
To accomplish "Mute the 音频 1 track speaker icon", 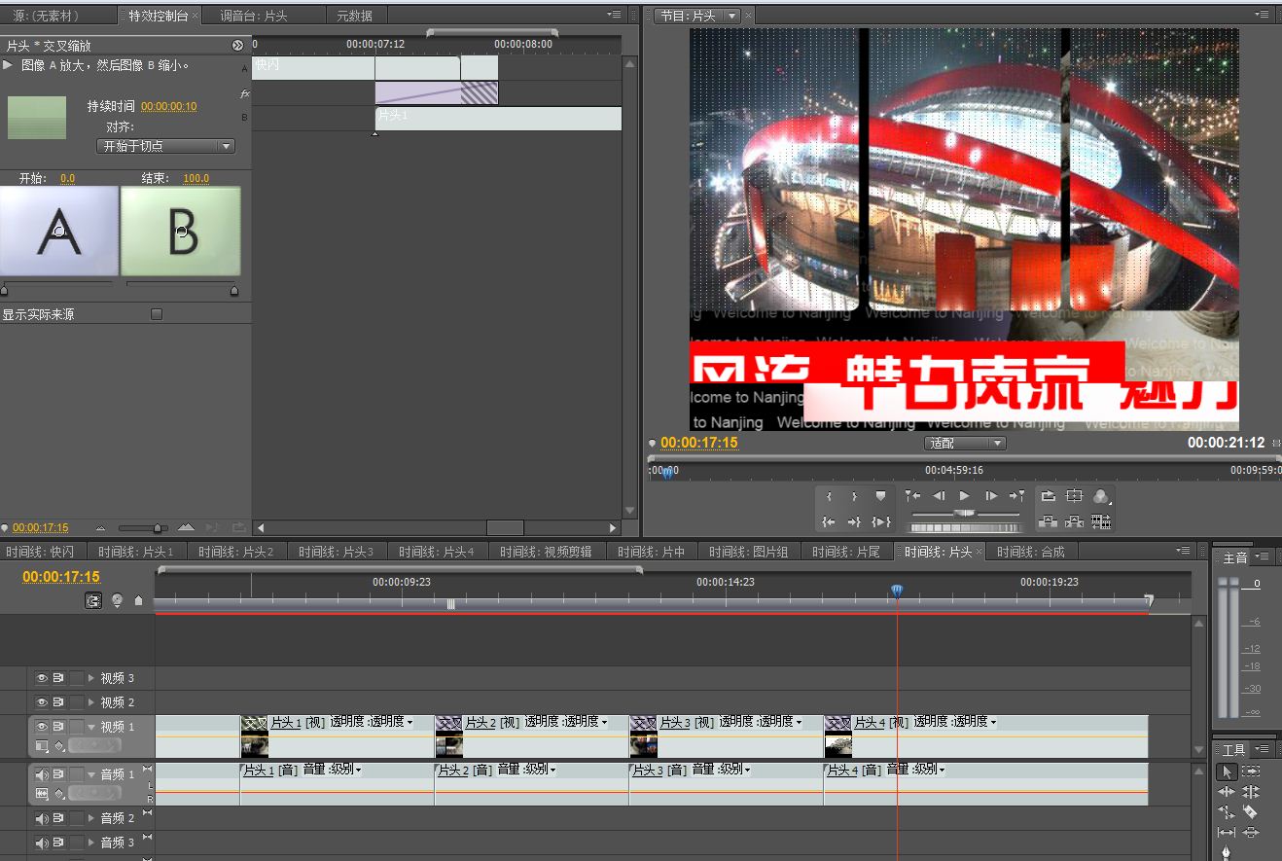I will (42, 775).
